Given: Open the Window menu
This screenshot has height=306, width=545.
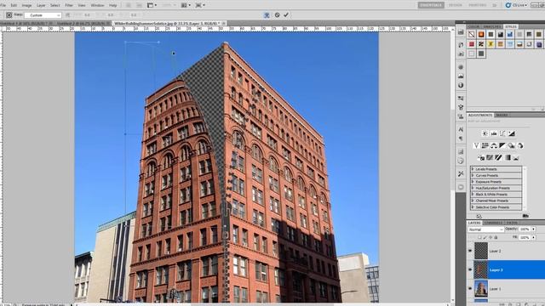Looking at the screenshot, I should click(x=97, y=5).
